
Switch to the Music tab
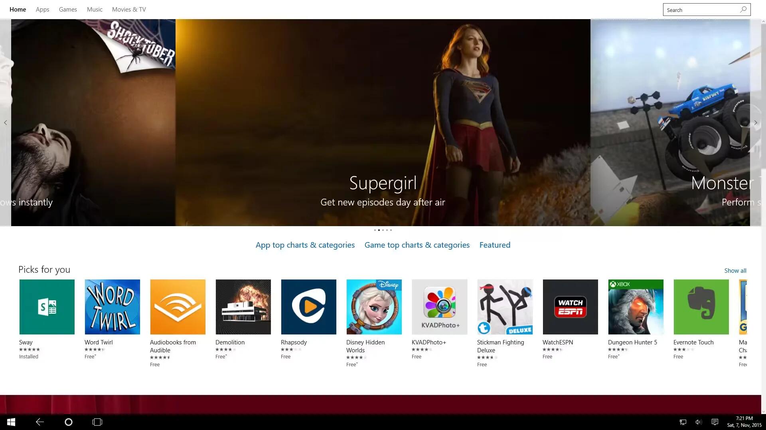(x=95, y=10)
